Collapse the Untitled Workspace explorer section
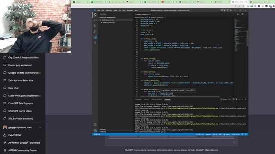The height and width of the screenshot is (154, 275). coord(116,18)
